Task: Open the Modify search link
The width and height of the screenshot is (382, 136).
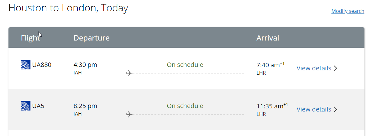Action: pos(348,11)
